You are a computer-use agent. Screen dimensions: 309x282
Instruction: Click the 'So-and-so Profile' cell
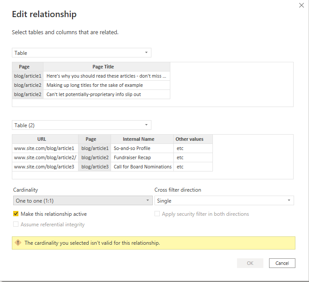click(142, 148)
